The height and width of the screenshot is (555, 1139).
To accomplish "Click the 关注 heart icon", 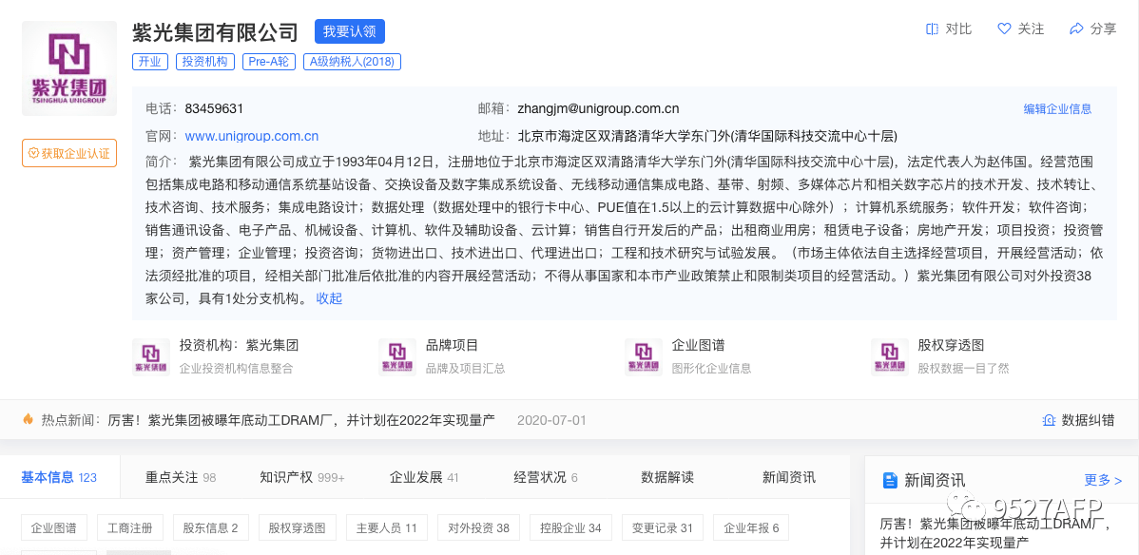I will coord(1004,29).
